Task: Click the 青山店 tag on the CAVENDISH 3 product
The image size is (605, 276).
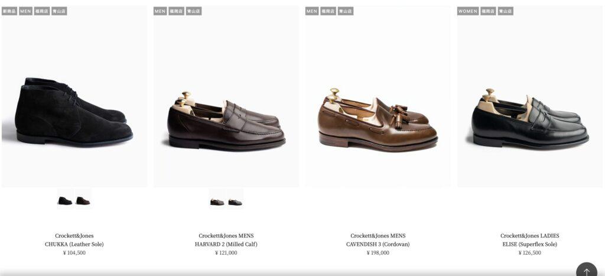Action: click(345, 11)
